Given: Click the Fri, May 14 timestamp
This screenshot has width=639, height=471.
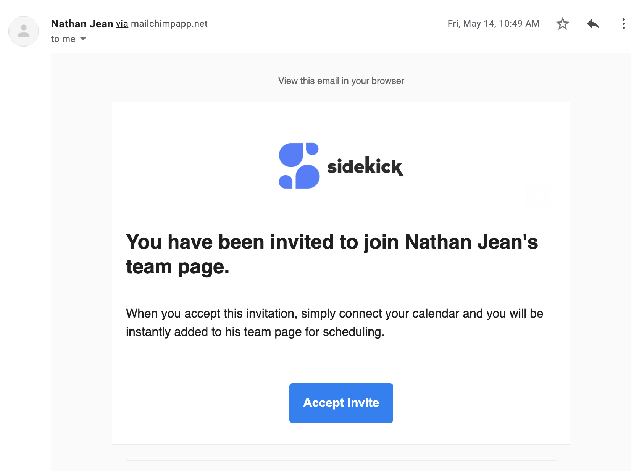Looking at the screenshot, I should [493, 24].
